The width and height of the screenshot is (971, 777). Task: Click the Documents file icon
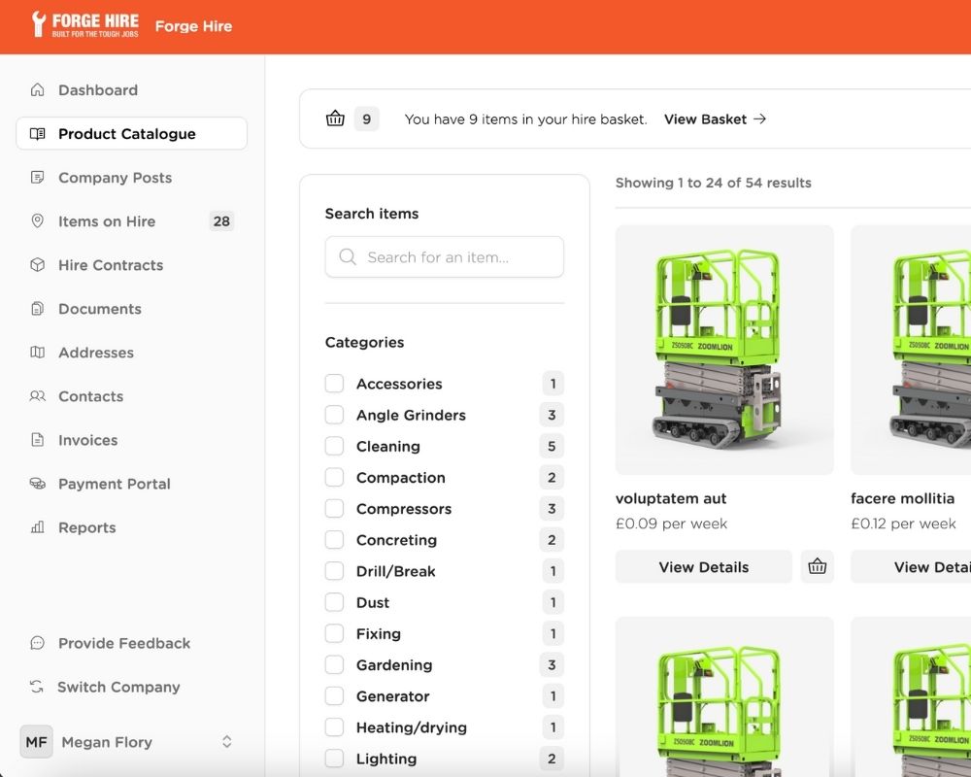click(37, 309)
